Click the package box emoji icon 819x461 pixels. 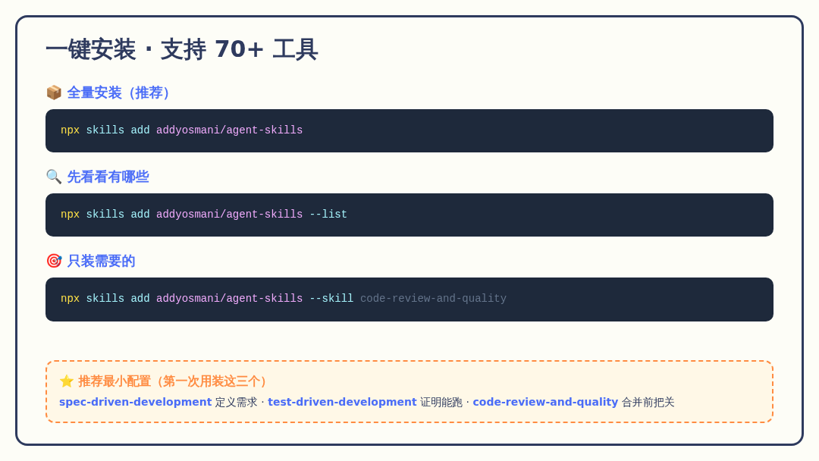pos(54,93)
